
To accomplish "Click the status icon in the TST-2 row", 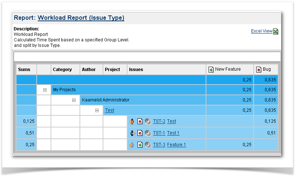I will pyautogui.click(x=132, y=121).
